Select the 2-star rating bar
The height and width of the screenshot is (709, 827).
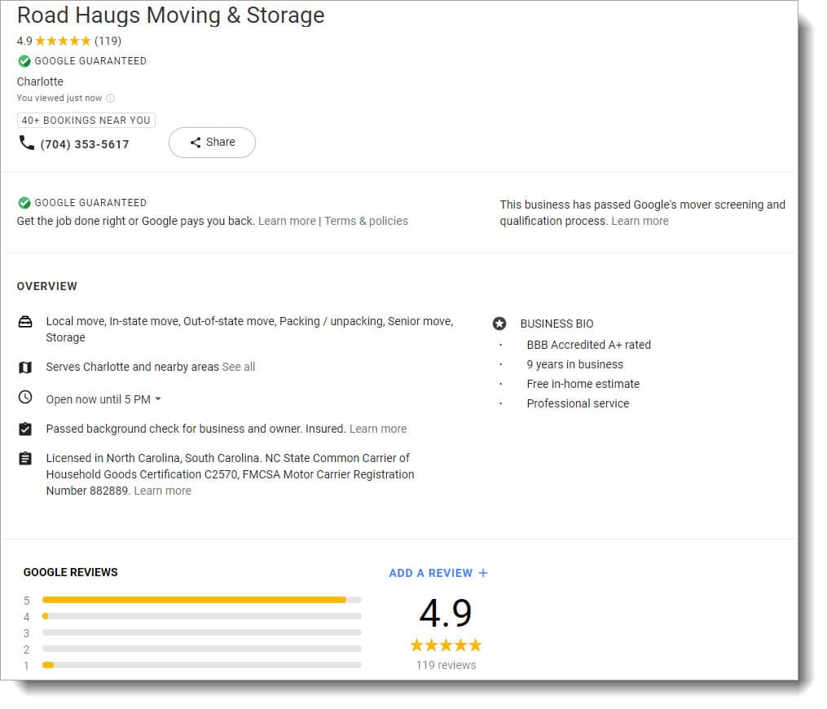tap(202, 649)
